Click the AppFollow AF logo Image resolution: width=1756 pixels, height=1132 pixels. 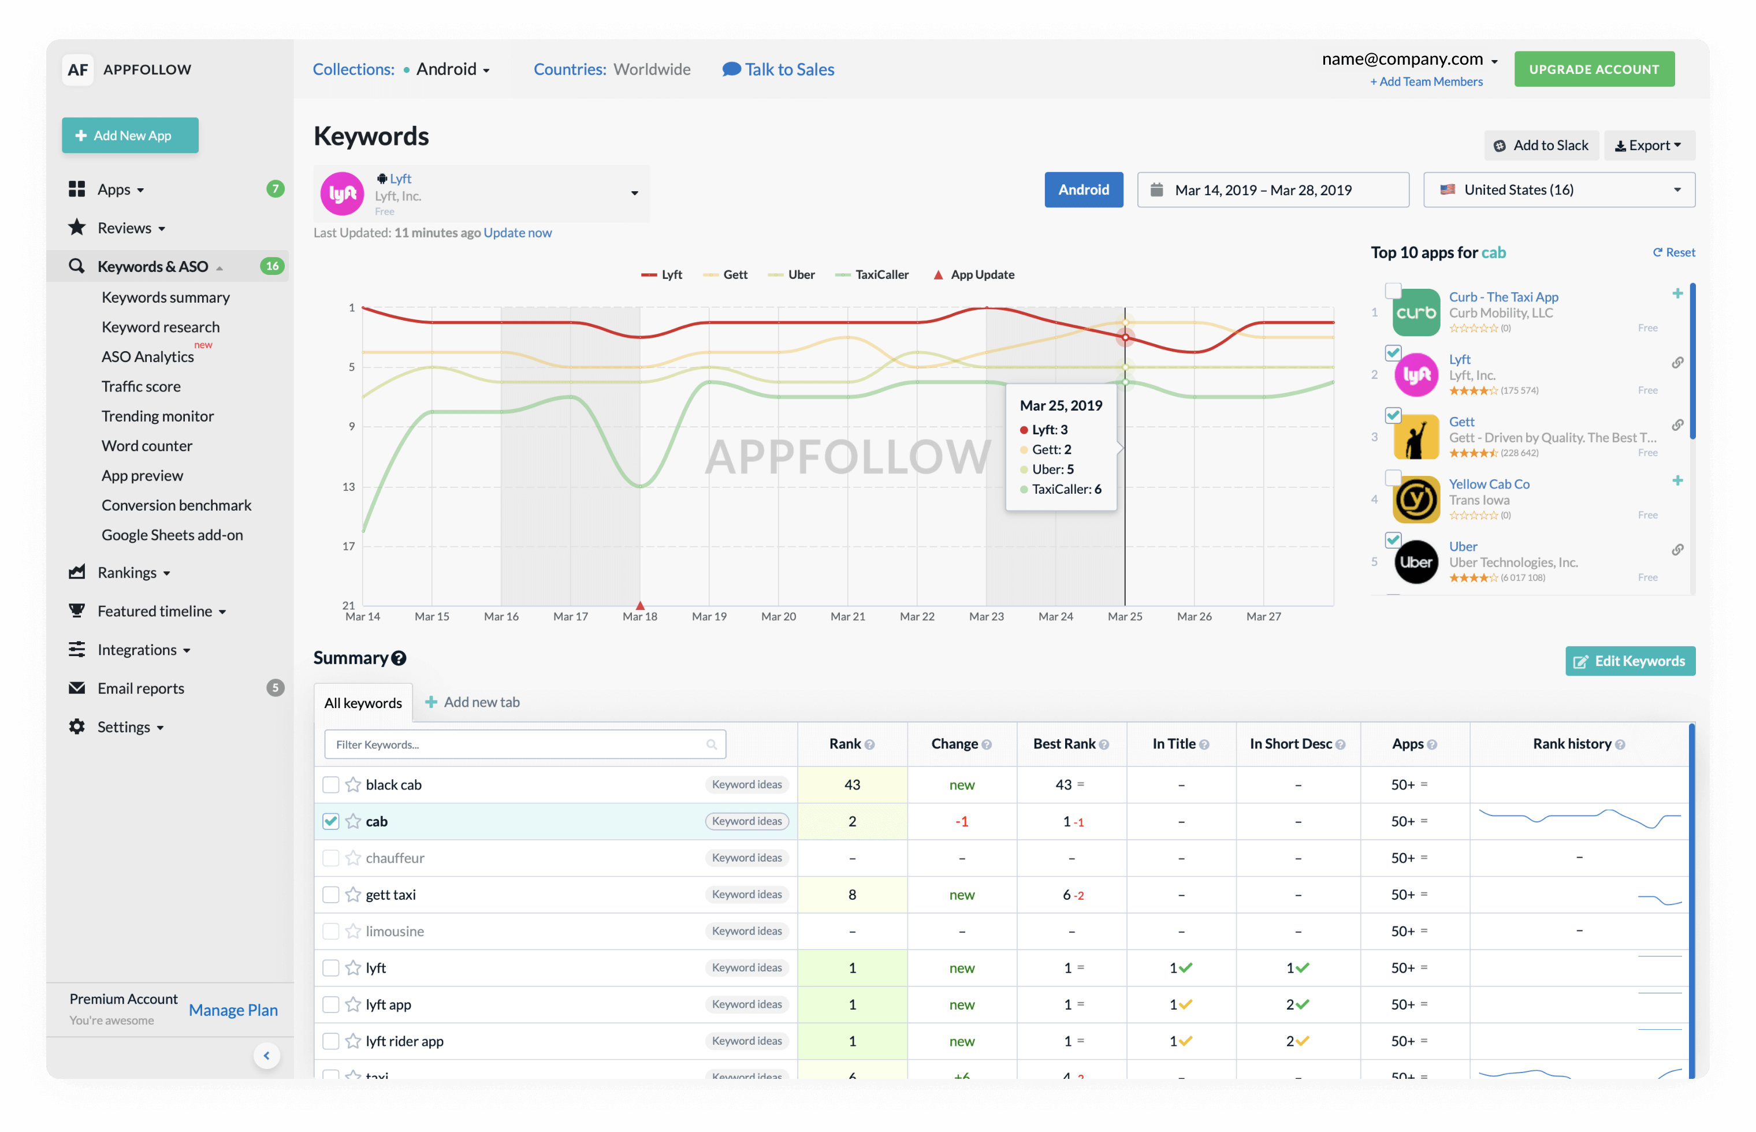[77, 69]
